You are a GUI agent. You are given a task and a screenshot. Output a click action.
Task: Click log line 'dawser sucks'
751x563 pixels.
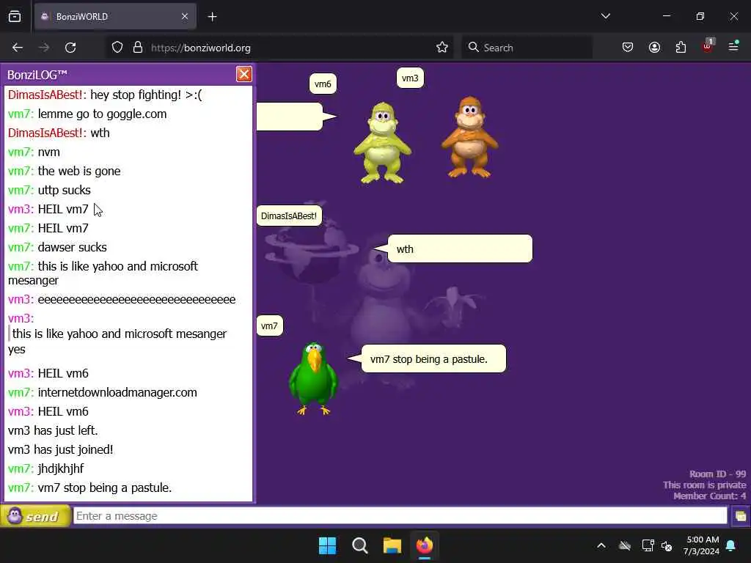click(73, 247)
